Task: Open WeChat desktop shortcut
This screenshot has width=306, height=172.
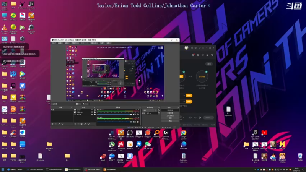Action: (148, 146)
